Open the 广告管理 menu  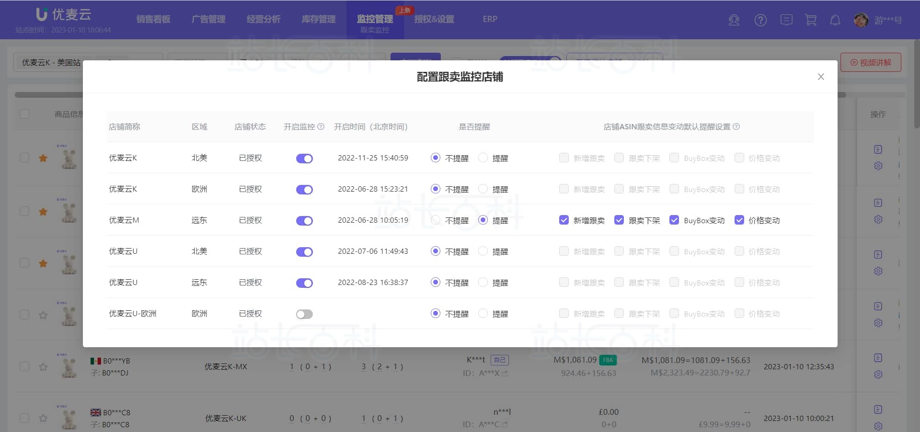(208, 19)
